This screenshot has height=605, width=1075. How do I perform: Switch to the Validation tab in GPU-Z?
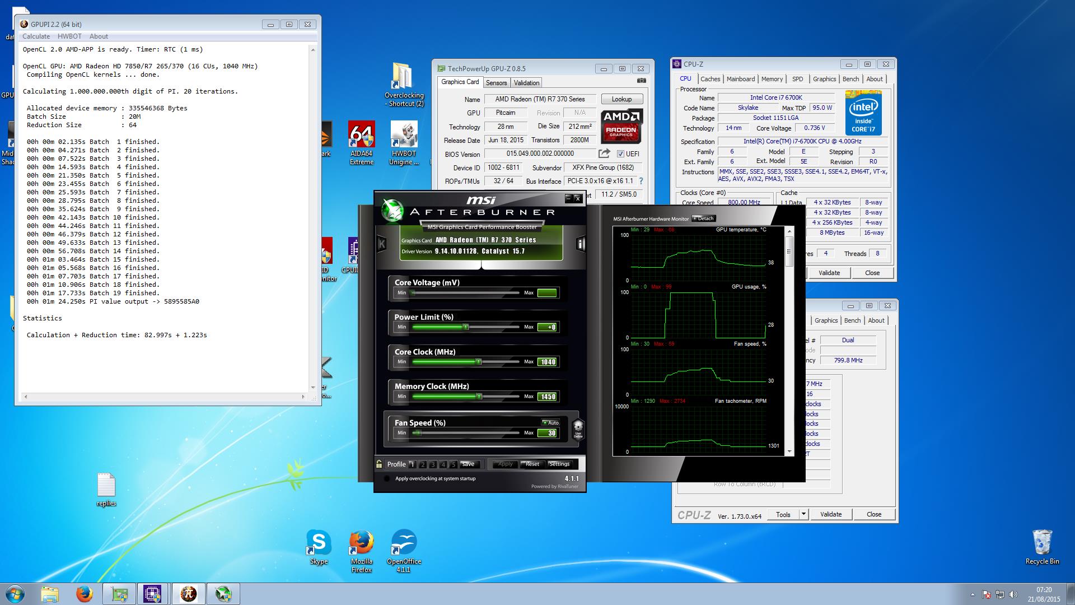tap(526, 83)
